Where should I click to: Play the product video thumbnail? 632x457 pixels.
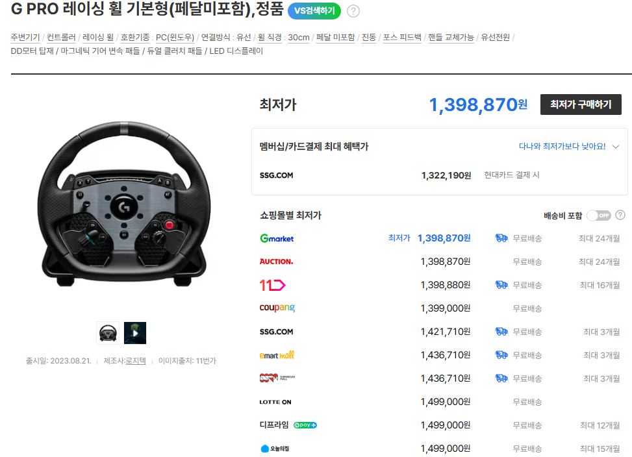pos(135,333)
